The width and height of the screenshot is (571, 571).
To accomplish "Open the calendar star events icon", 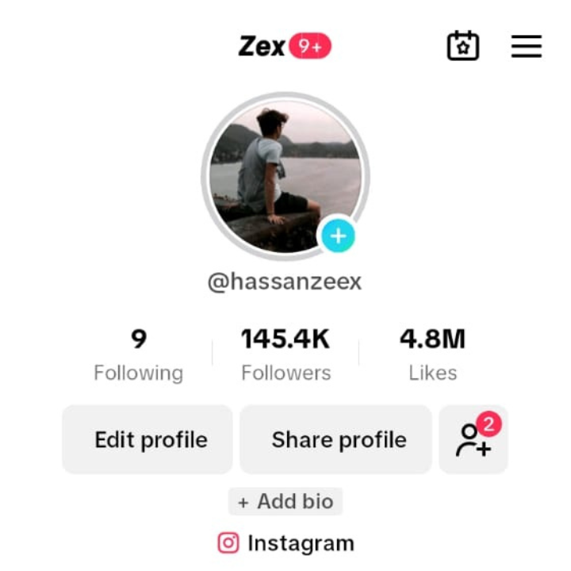I will click(463, 45).
